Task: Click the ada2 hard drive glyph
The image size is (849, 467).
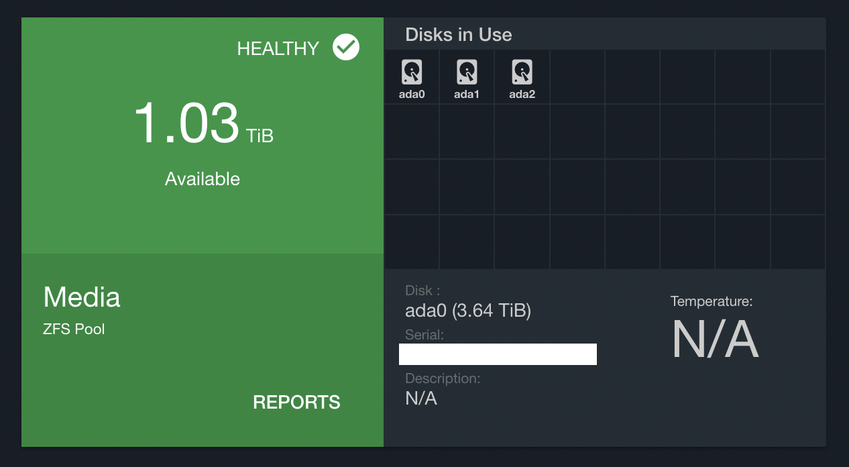Action: tap(522, 70)
